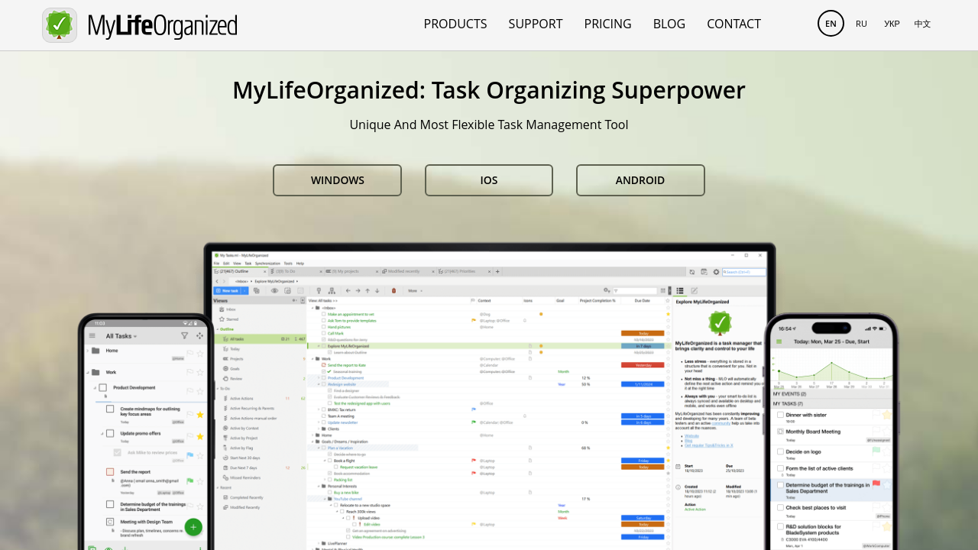Image resolution: width=978 pixels, height=550 pixels.
Task: Click the blue In 7 days due badge
Action: [x=643, y=346]
